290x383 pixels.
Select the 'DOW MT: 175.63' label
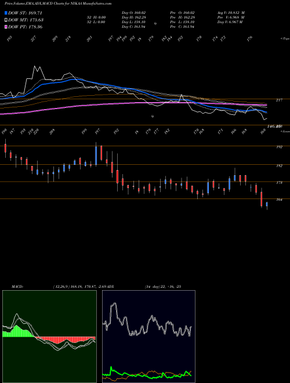[x=26, y=20]
